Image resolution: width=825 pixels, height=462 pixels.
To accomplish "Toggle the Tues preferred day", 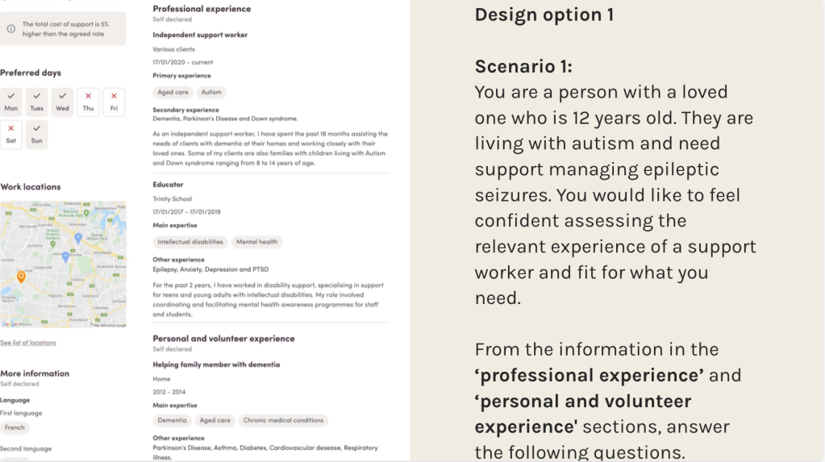I will pyautogui.click(x=37, y=102).
